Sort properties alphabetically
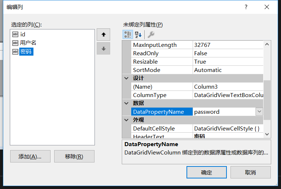The height and width of the screenshot is (189, 281). (138, 35)
